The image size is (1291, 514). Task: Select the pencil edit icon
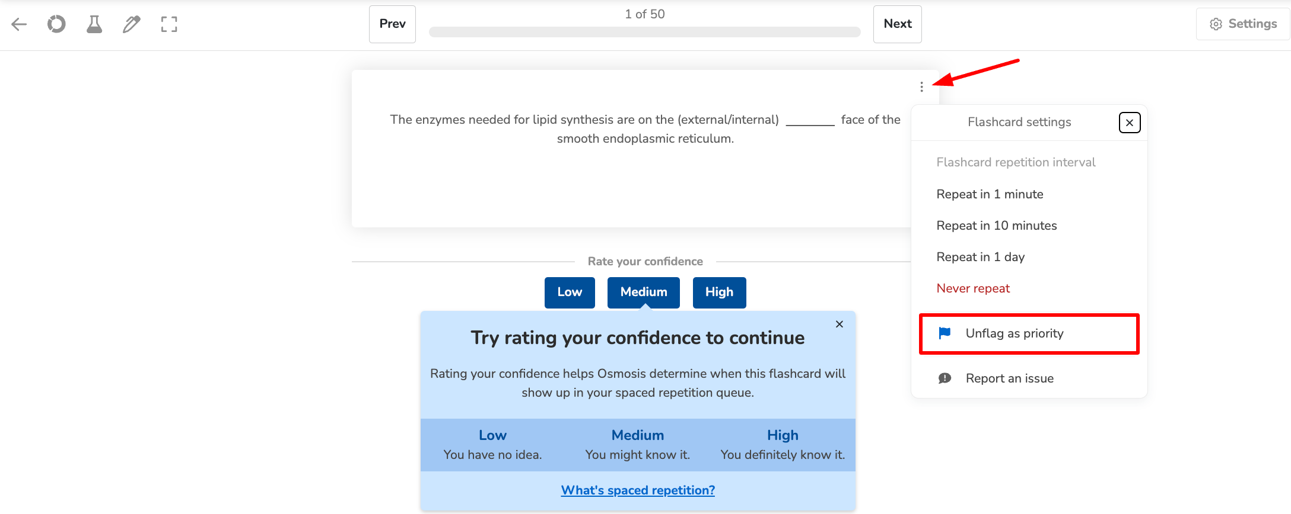tap(131, 24)
